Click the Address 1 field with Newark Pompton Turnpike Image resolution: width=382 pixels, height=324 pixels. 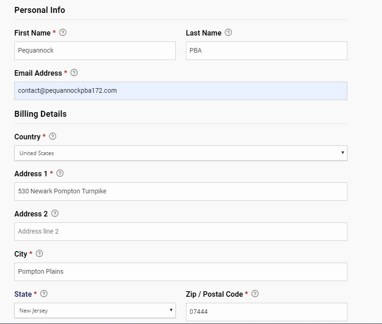coord(180,191)
